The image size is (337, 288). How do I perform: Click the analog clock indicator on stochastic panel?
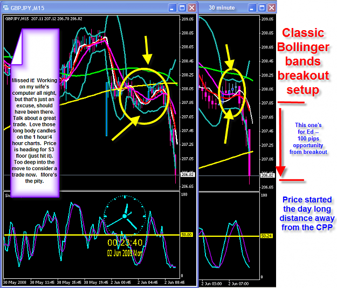(x=125, y=216)
